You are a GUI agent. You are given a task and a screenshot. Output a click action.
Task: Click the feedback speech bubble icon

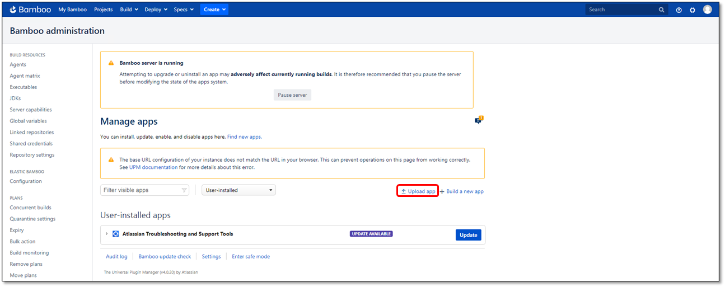[479, 120]
